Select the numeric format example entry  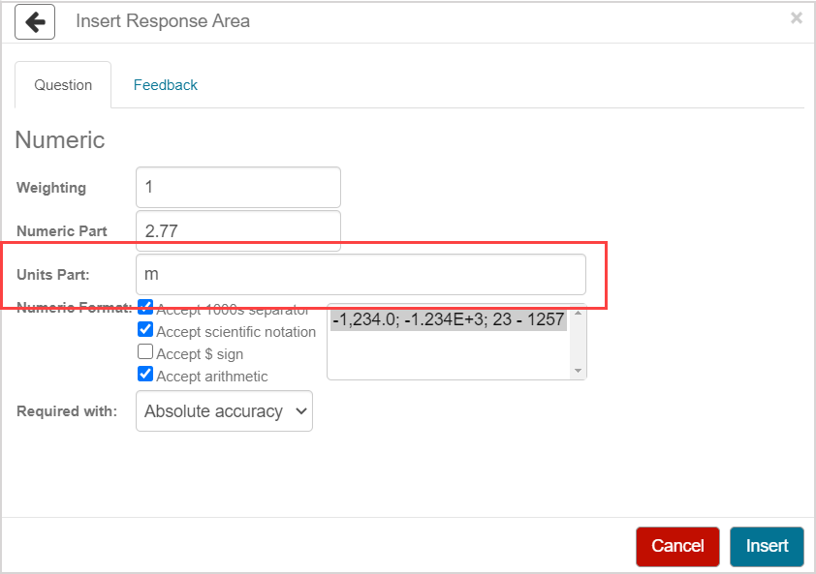(x=449, y=319)
